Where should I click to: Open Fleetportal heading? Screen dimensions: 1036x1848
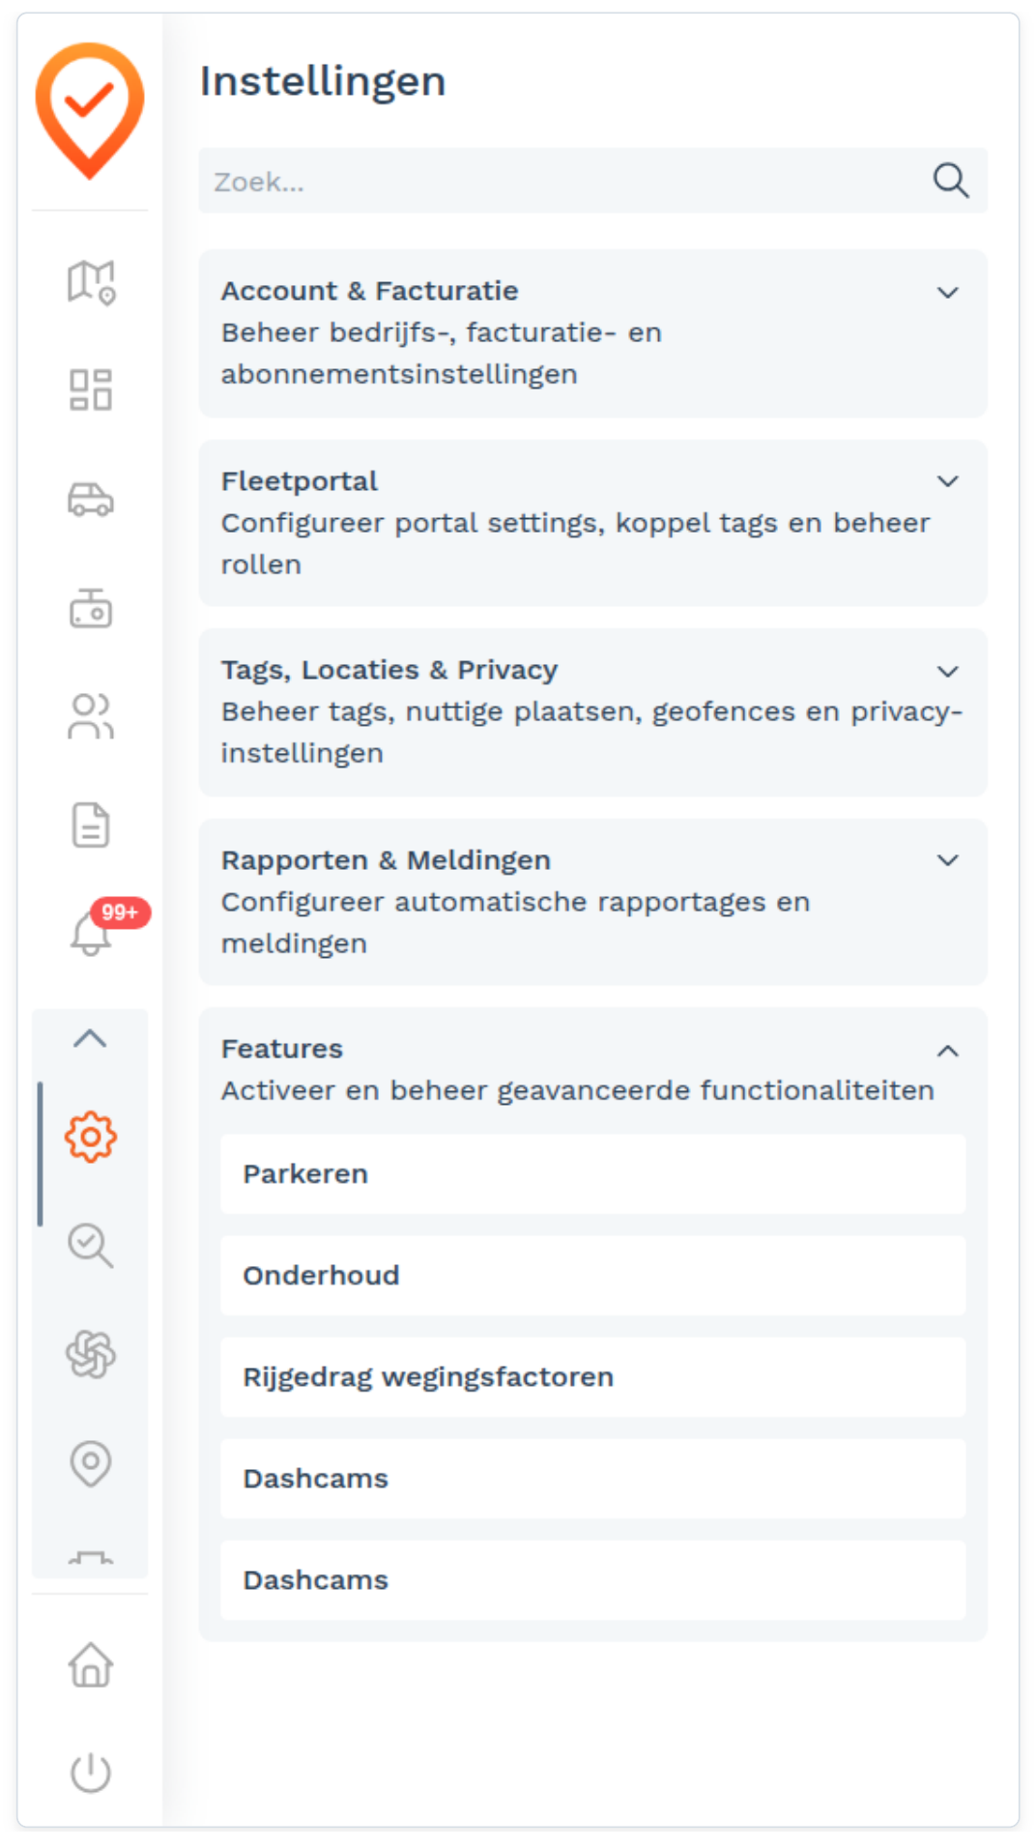pos(300,481)
